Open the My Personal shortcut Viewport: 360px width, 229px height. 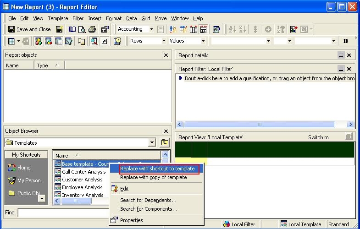[x=26, y=180]
